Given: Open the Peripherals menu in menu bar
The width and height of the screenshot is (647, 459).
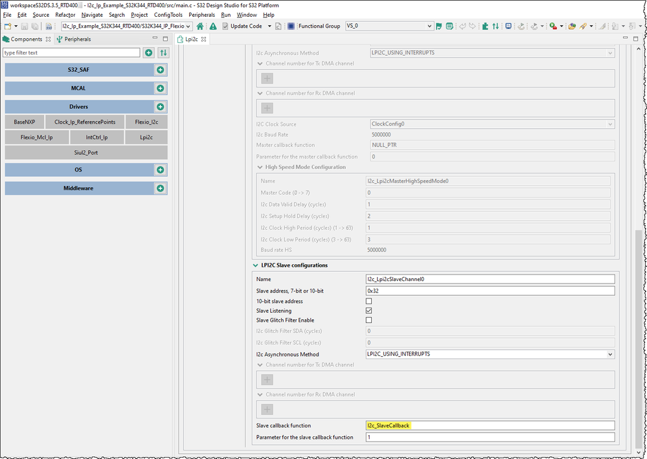Looking at the screenshot, I should (x=202, y=15).
